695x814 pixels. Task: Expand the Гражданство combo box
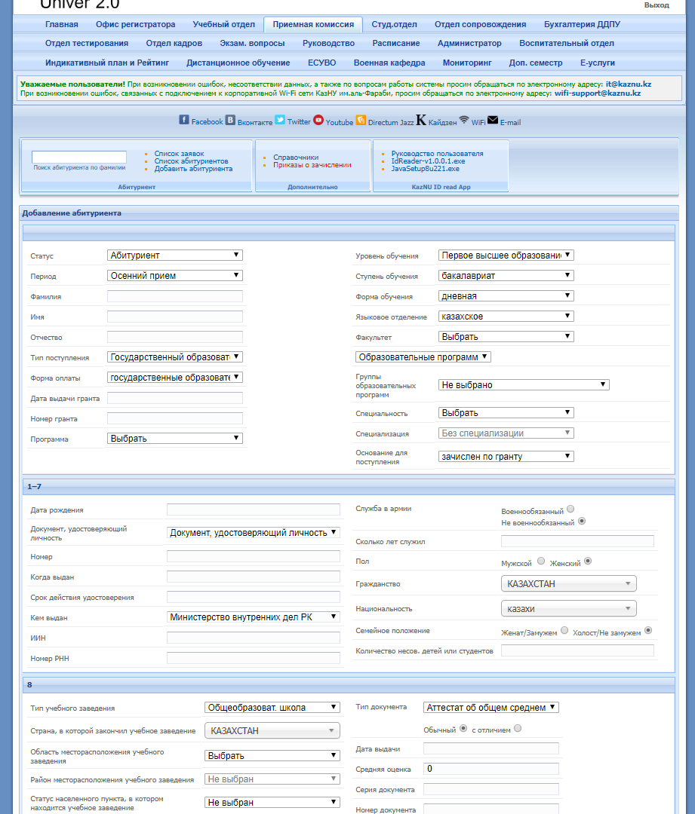[569, 583]
